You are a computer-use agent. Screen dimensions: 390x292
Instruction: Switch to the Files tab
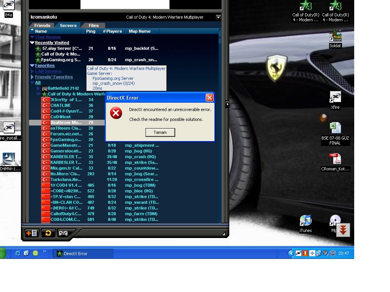[94, 25]
